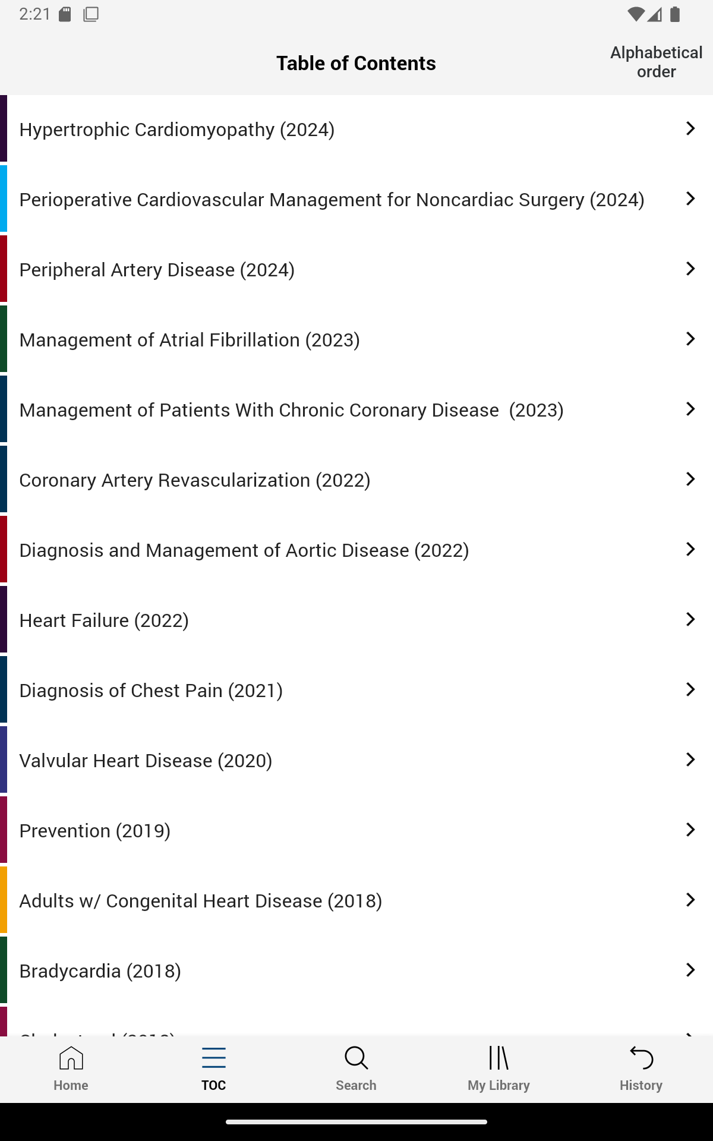713x1141 pixels.
Task: Open the Search magnifier icon
Action: [x=356, y=1058]
